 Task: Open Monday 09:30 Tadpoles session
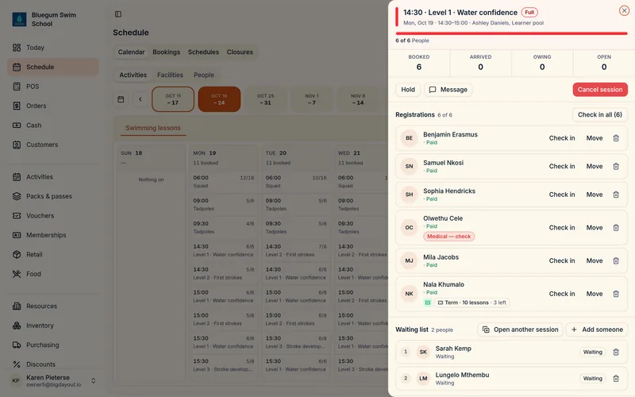224,227
